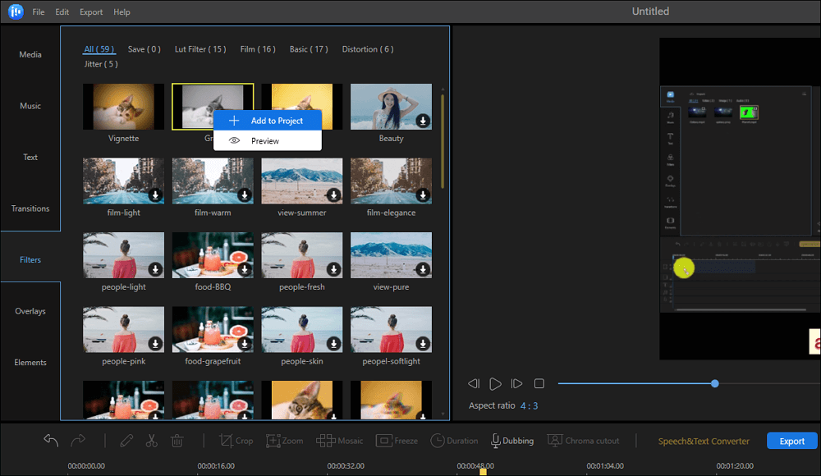
Task: Click the redo arrow icon
Action: (77, 441)
